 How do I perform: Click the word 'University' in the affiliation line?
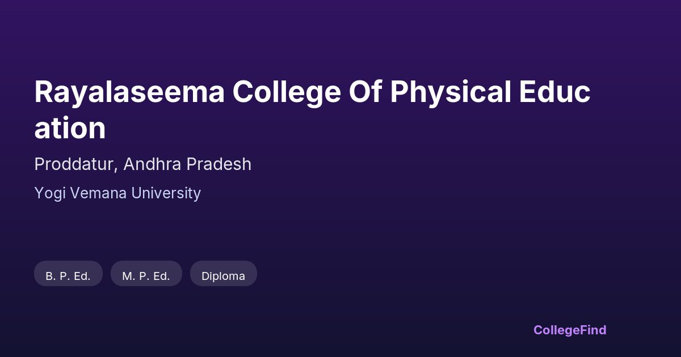(x=166, y=194)
